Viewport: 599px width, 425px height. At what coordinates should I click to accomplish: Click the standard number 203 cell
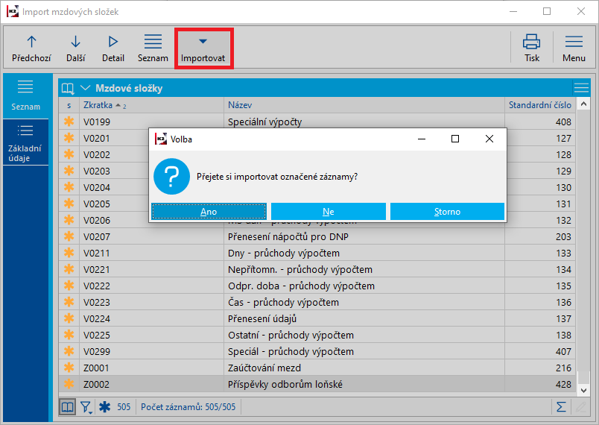pos(540,236)
